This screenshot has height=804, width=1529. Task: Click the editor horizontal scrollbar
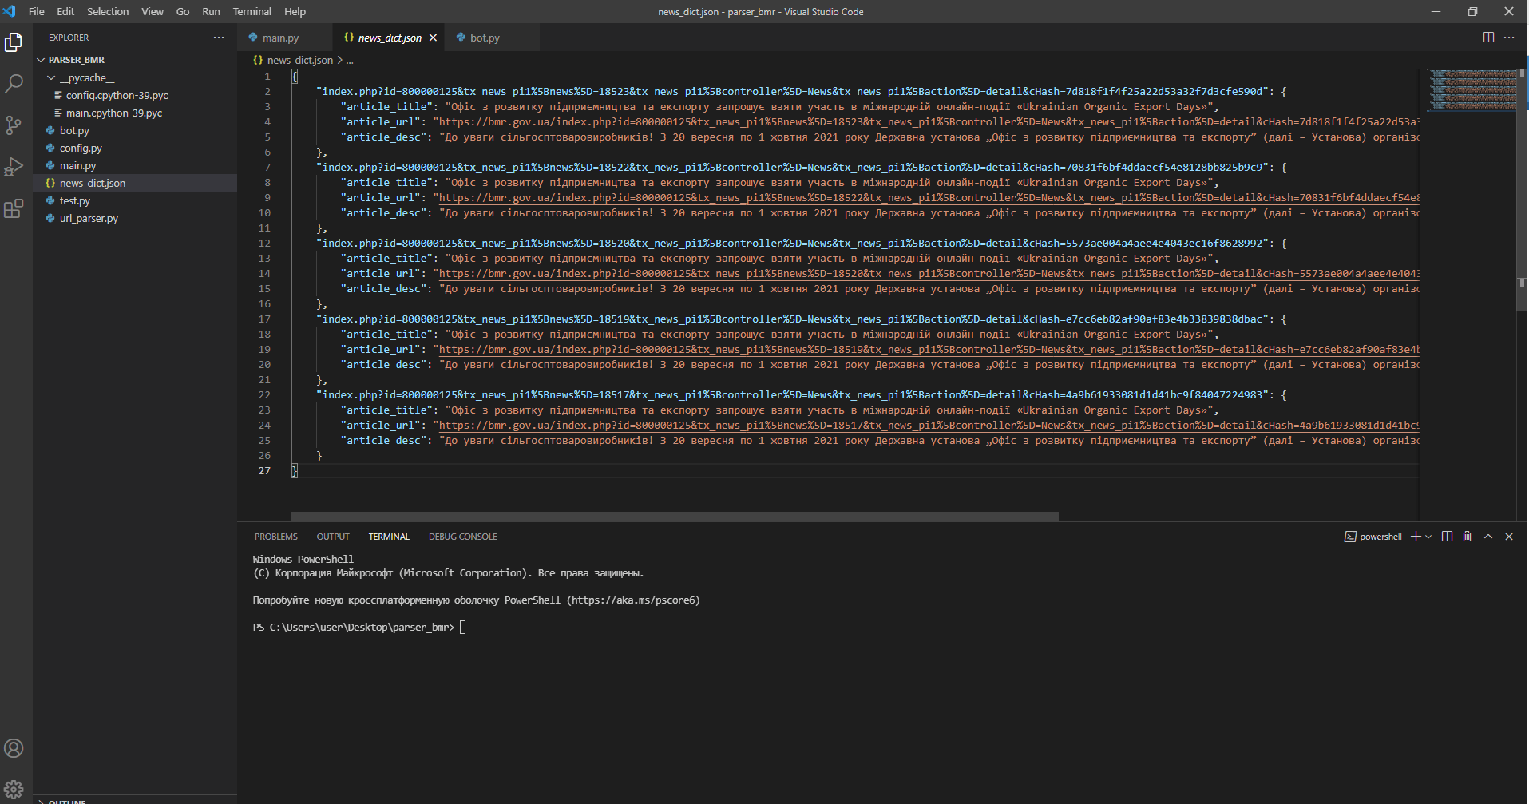pos(675,517)
